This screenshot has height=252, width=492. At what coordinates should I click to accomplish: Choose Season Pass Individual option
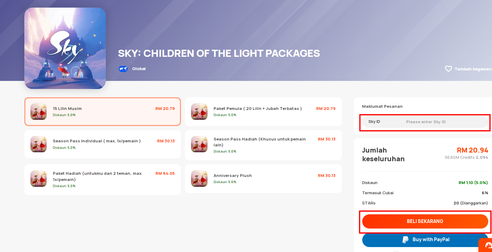(x=103, y=144)
